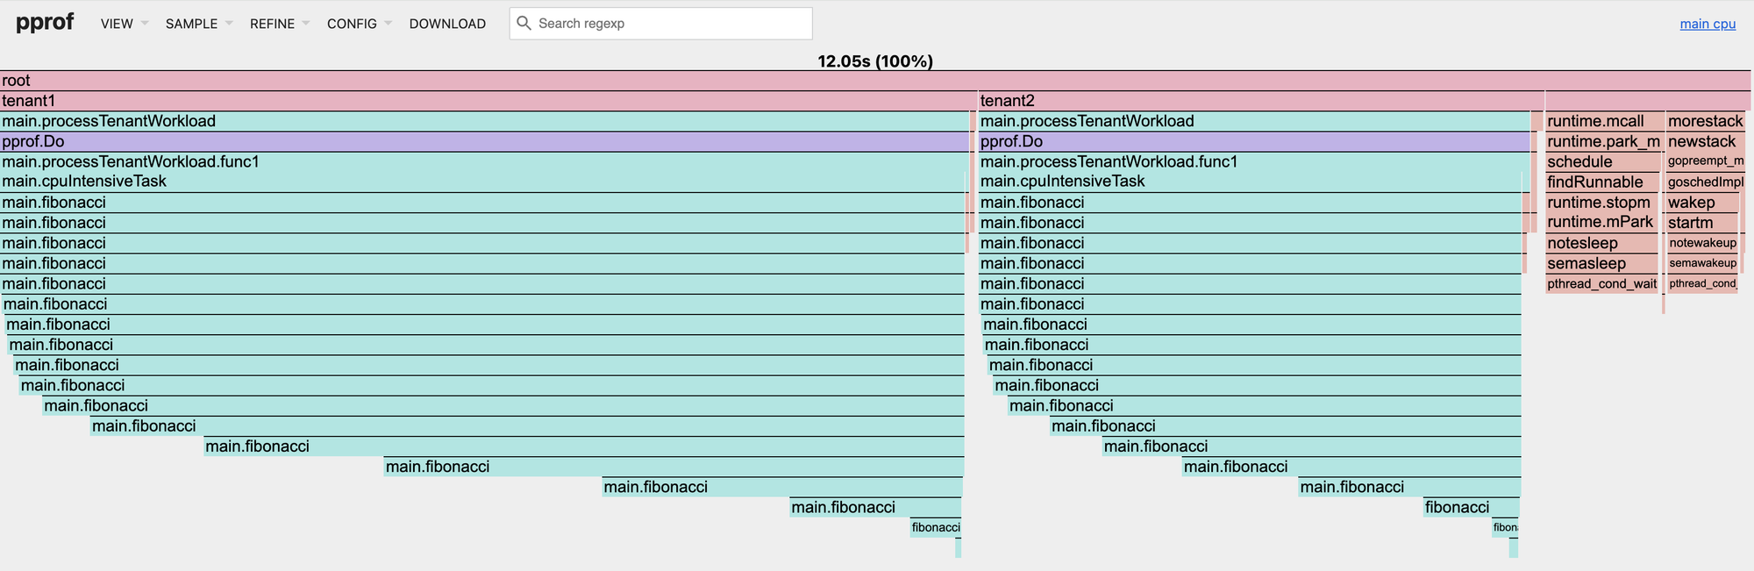
Task: Click the runtime.mcall frame
Action: tap(1603, 121)
